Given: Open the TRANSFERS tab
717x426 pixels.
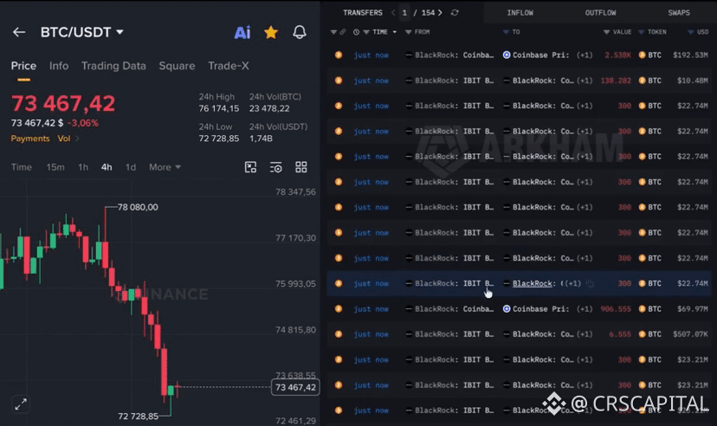Looking at the screenshot, I should pos(363,13).
